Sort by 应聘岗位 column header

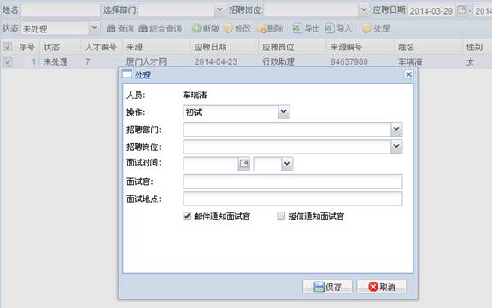[292, 47]
